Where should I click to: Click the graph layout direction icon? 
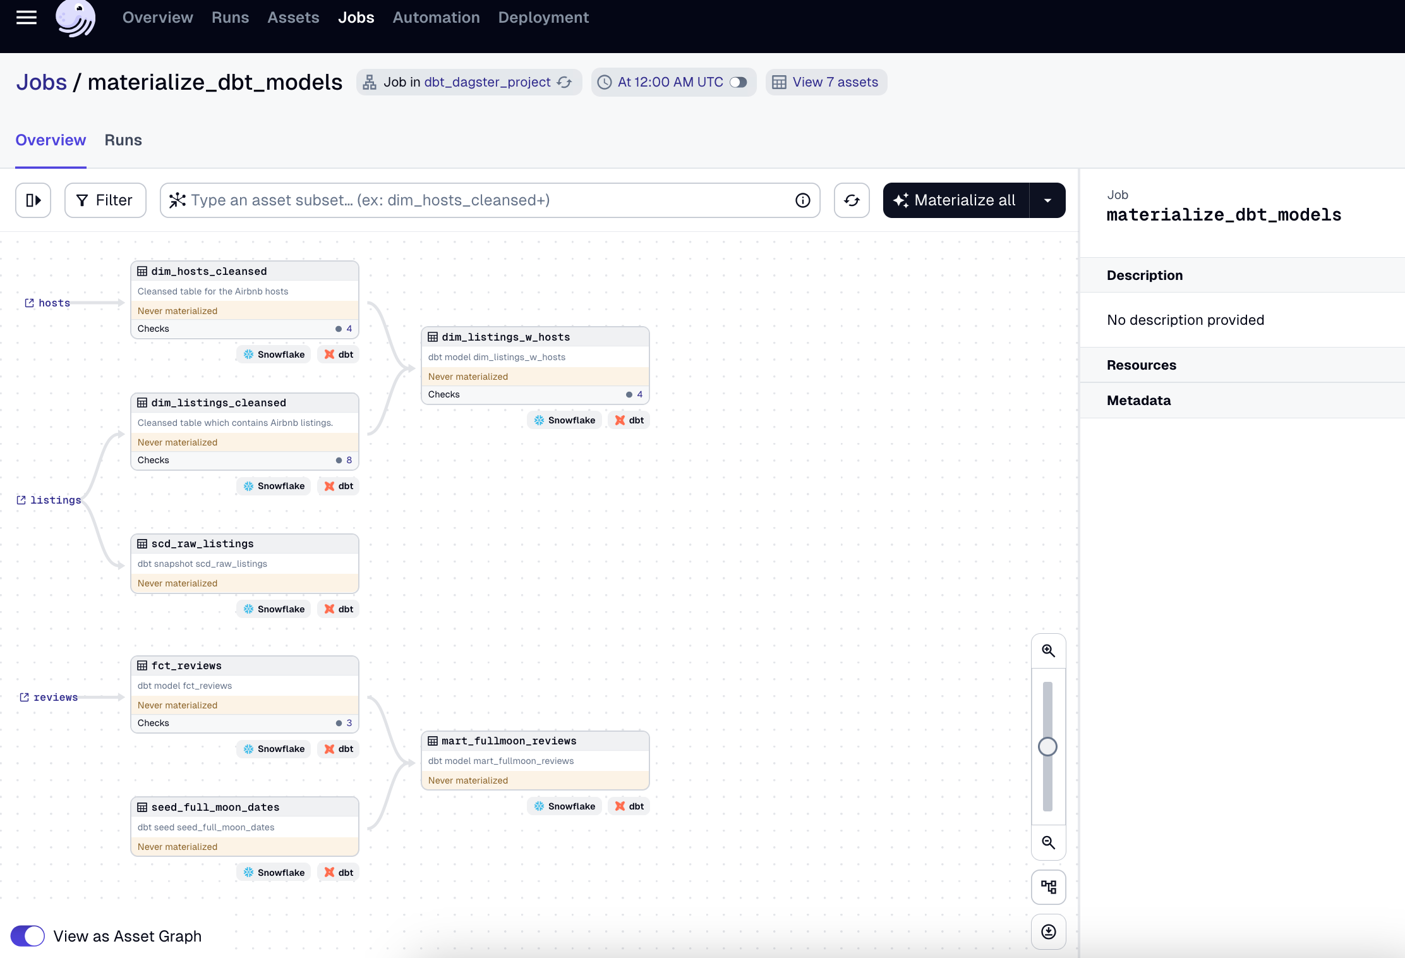pos(1048,887)
